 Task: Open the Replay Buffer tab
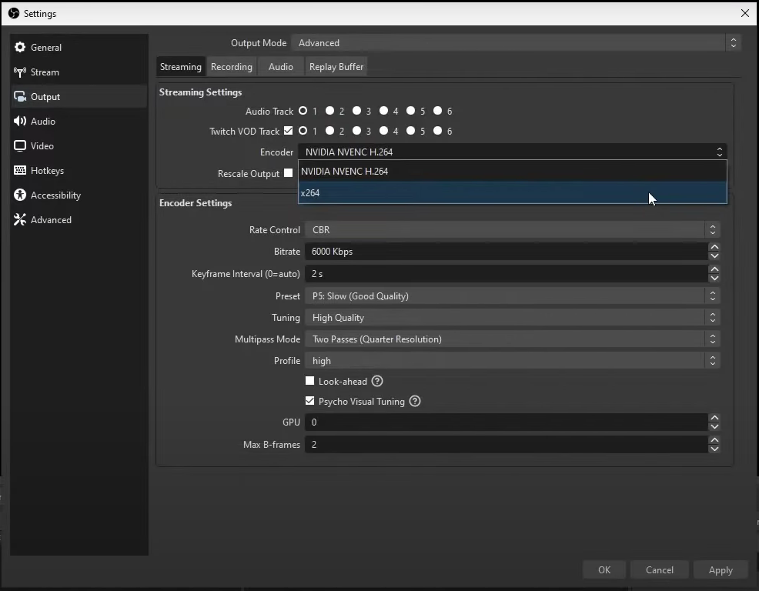[x=336, y=66]
